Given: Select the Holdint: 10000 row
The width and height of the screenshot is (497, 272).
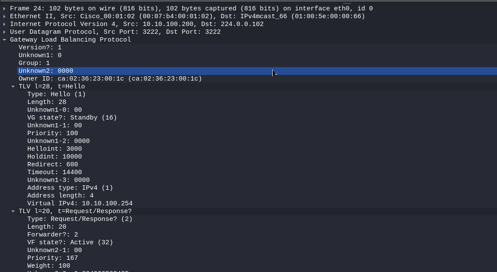Looking at the screenshot, I should [55, 157].
